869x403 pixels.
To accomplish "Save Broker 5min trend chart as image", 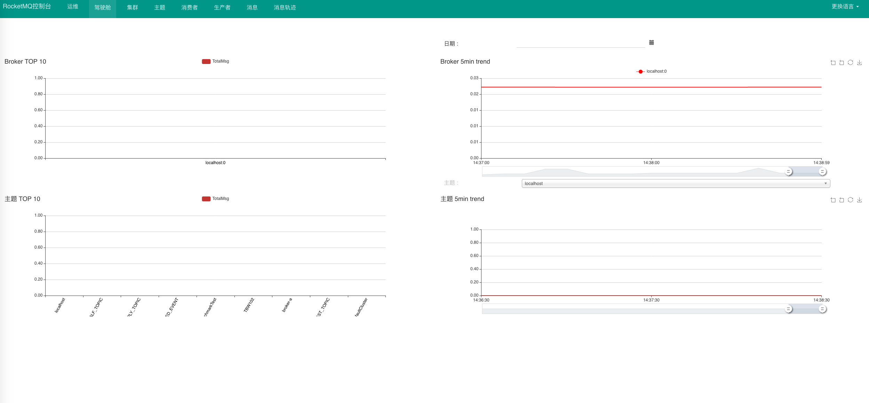I will click(x=859, y=63).
